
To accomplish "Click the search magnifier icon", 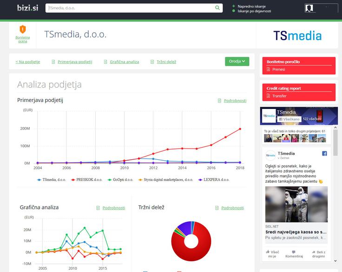I will click(217, 8).
